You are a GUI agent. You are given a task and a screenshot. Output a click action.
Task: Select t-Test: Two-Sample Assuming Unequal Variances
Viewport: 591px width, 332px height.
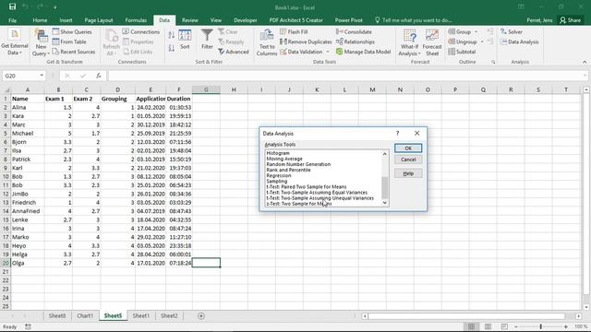coord(320,198)
